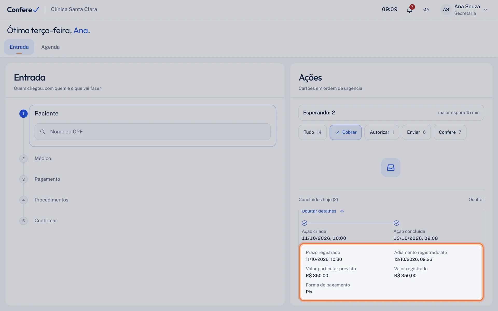Click the Ação criada check circle
The height and width of the screenshot is (311, 498).
tap(305, 223)
